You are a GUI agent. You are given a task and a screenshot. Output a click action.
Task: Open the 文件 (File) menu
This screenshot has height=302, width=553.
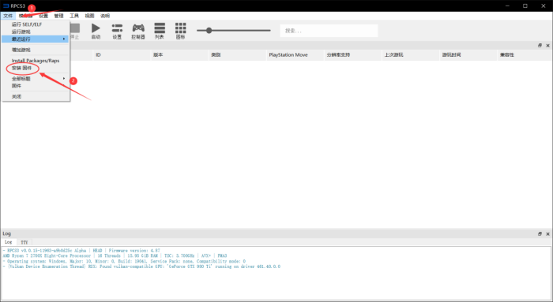[x=8, y=16]
